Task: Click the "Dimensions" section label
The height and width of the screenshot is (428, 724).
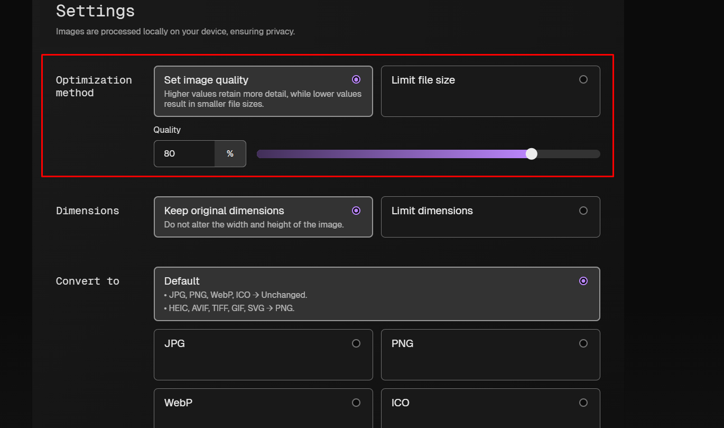Action: click(x=87, y=211)
